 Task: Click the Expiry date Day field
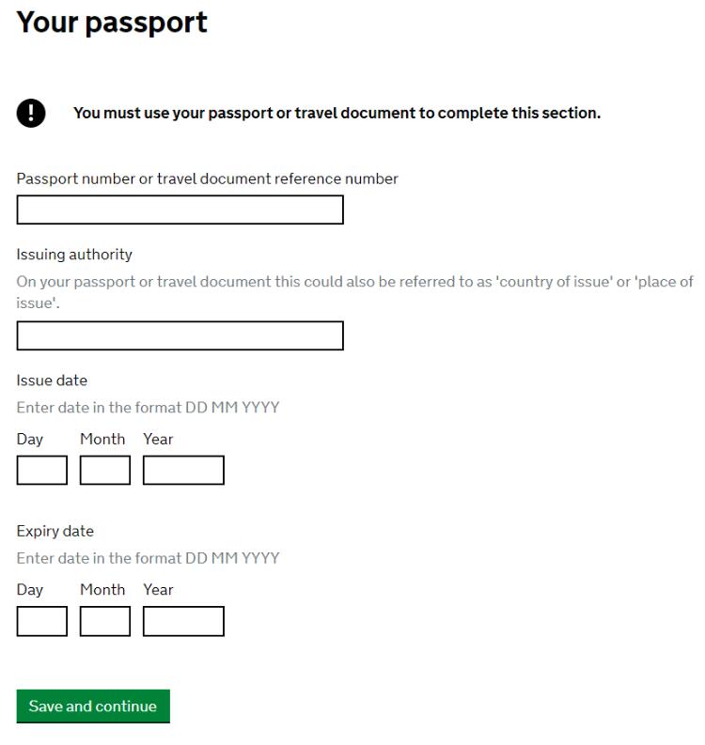pos(42,621)
